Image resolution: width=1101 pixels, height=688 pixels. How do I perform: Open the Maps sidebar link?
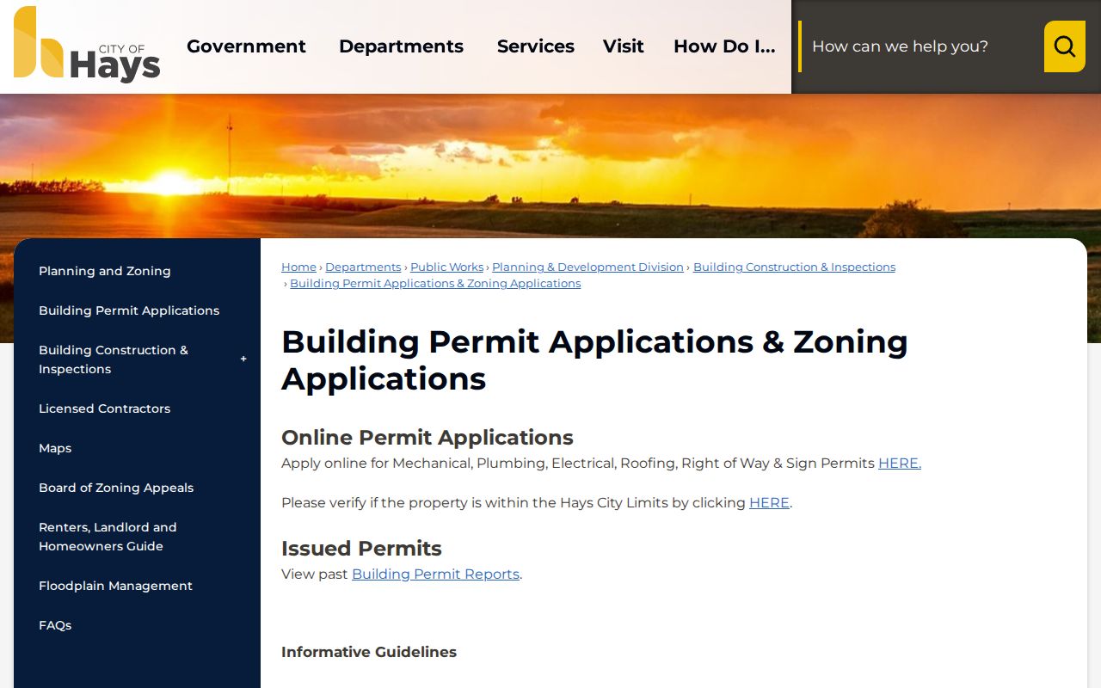55,448
